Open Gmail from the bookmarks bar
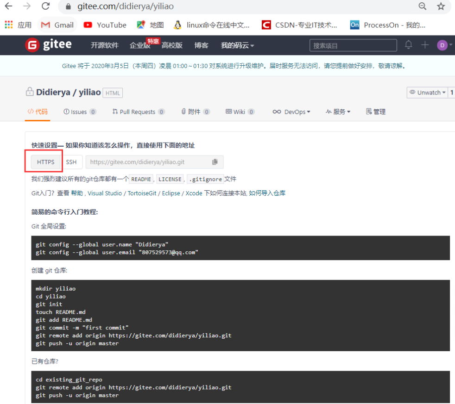 (x=57, y=25)
